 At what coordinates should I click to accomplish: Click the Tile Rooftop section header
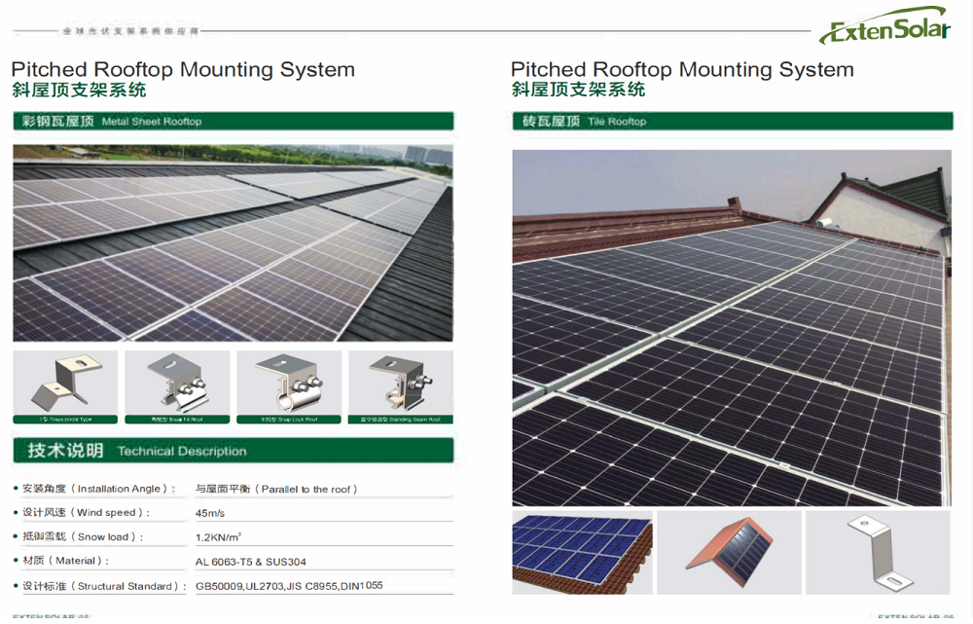click(x=731, y=122)
